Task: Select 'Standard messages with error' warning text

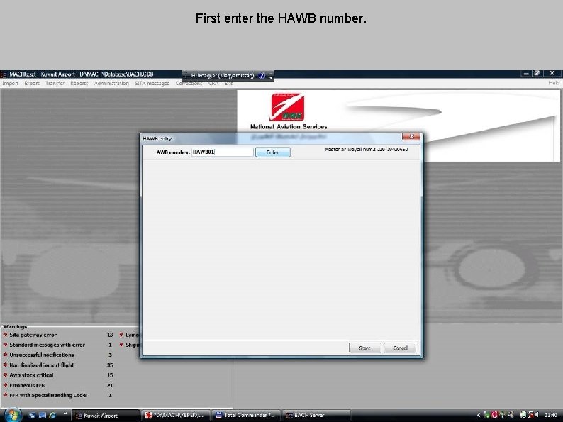Action: point(47,345)
